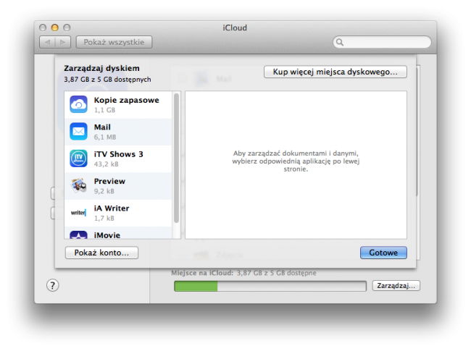Click the Zarządzaj dyskiem heading
Viewport: 471px width, 351px height.
101,69
